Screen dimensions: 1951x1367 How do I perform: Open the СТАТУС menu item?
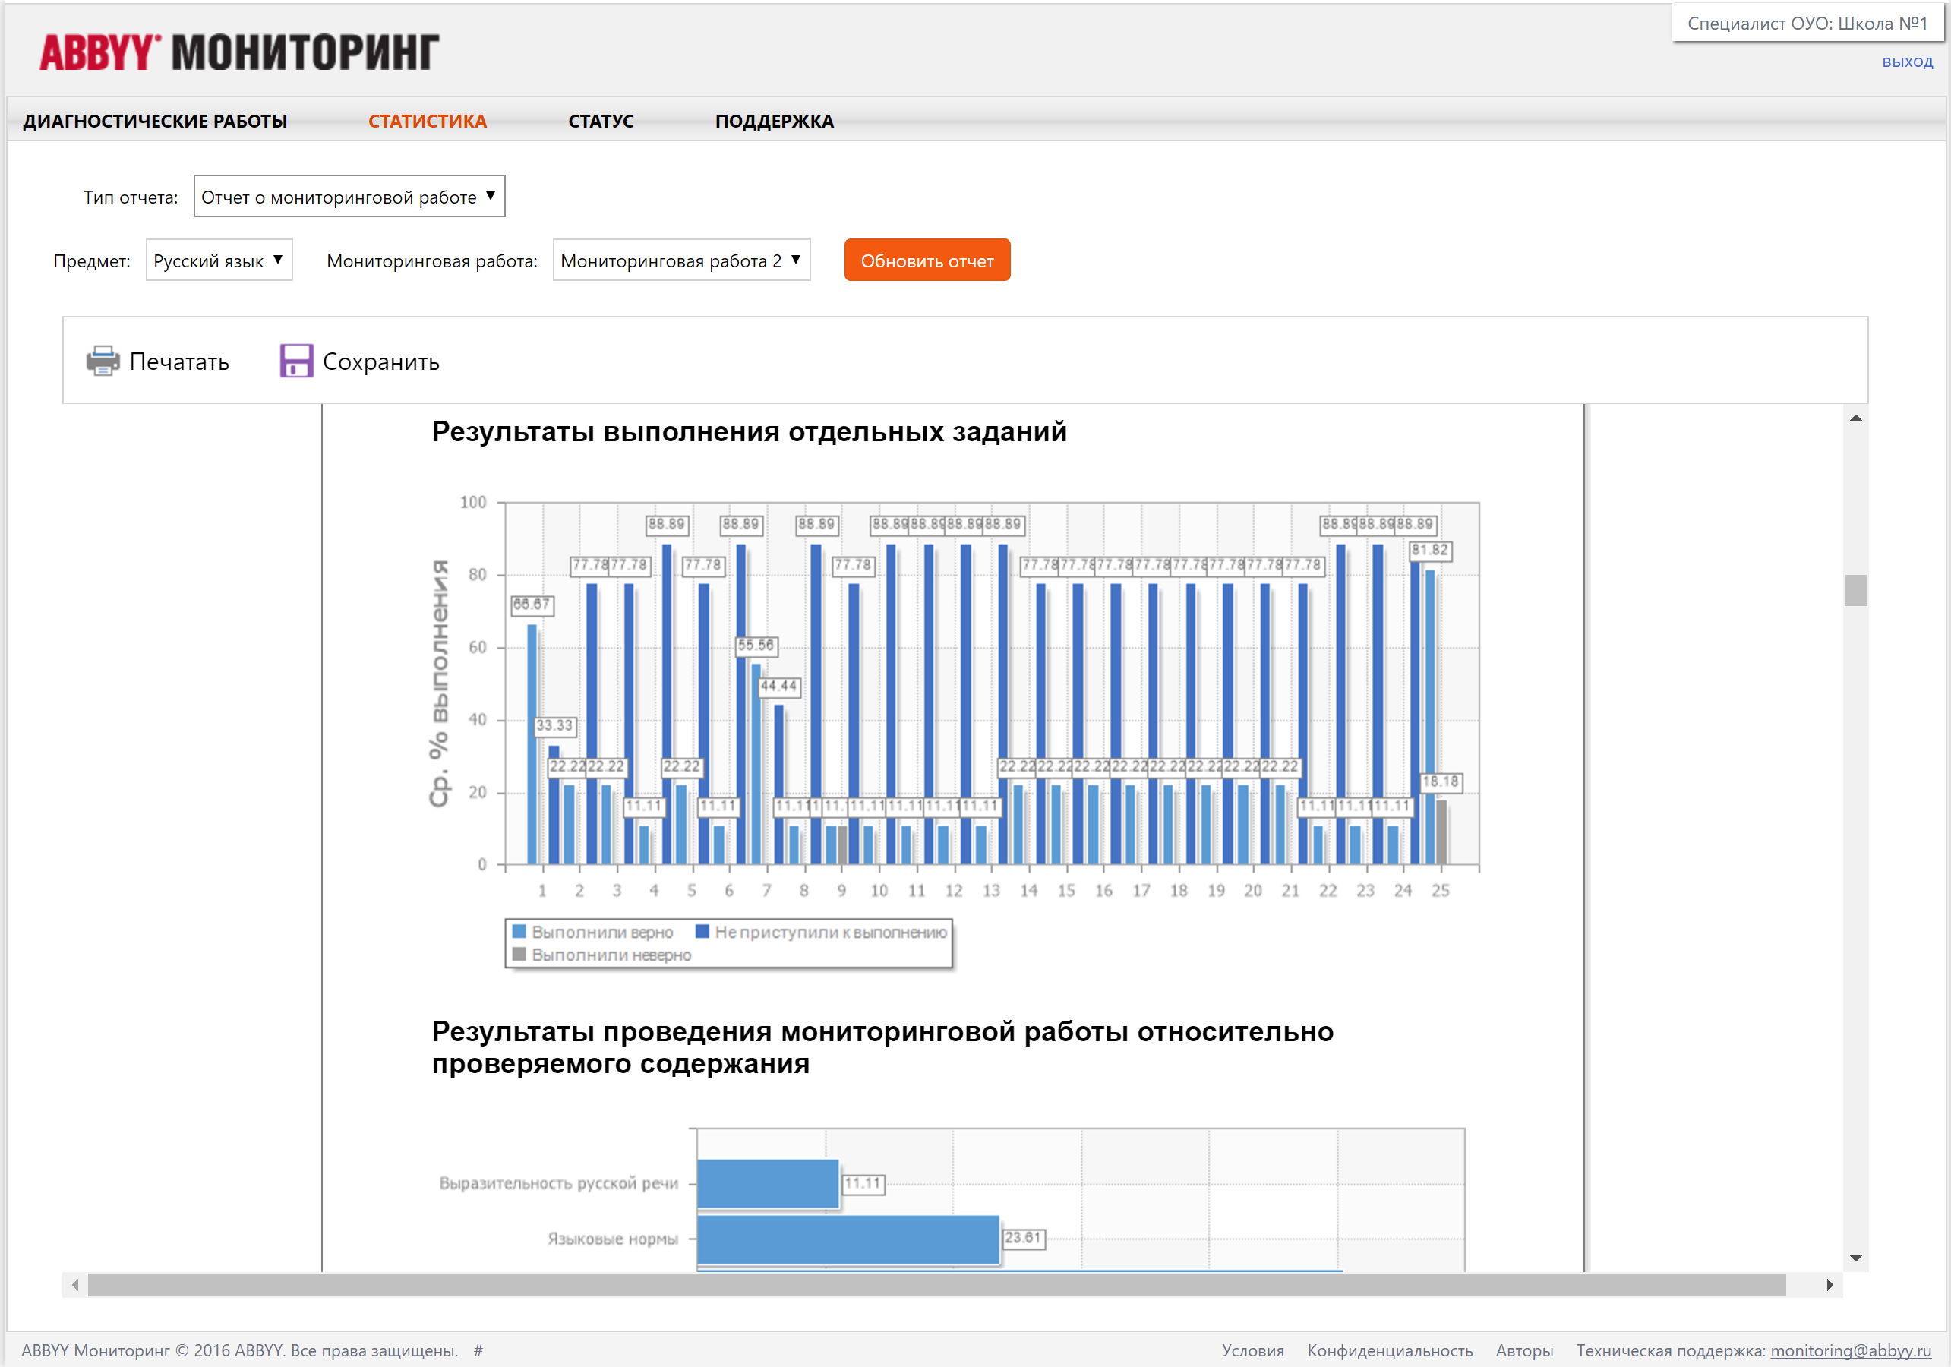(x=600, y=122)
